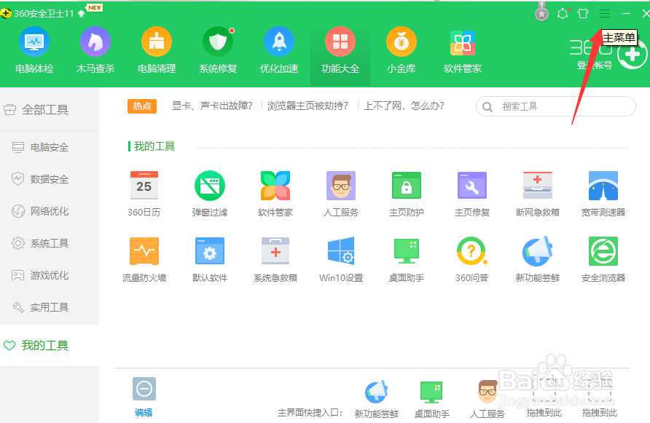
Task: Open 断网急救箱 tool
Action: [x=538, y=194]
